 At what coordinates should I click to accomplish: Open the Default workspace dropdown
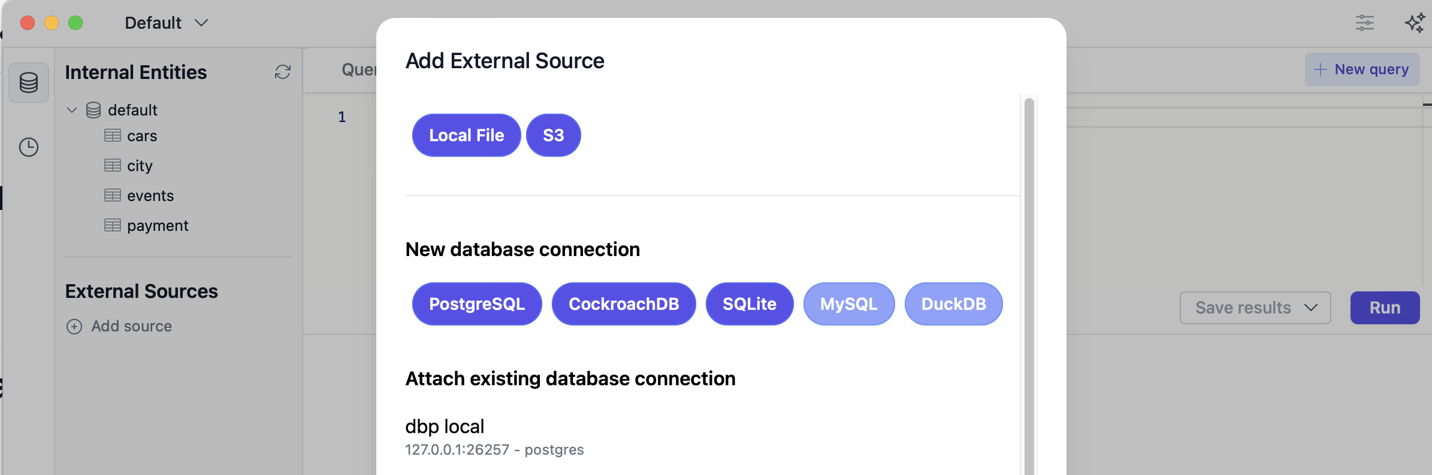(167, 23)
